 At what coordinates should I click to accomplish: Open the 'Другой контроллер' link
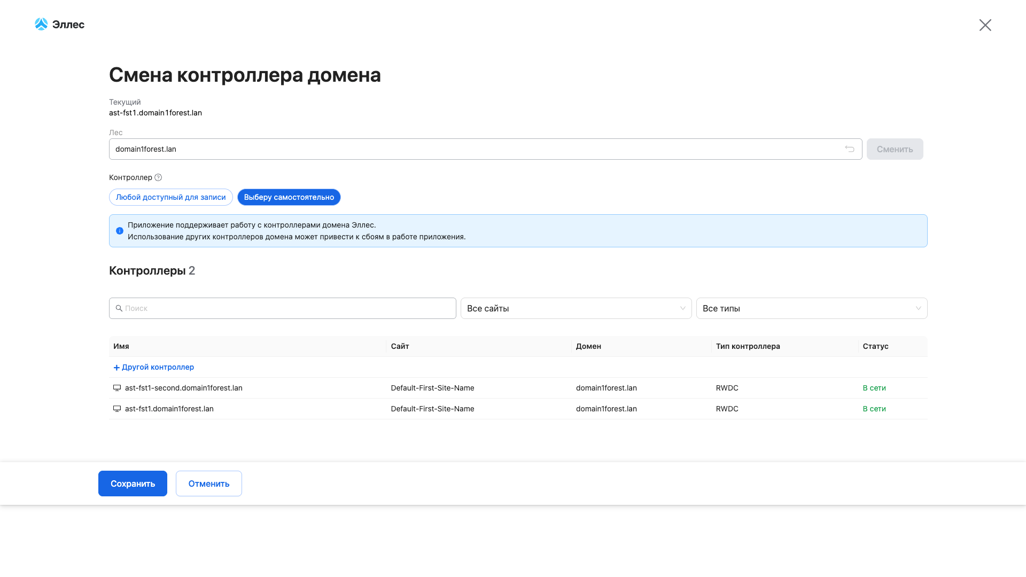tap(158, 367)
